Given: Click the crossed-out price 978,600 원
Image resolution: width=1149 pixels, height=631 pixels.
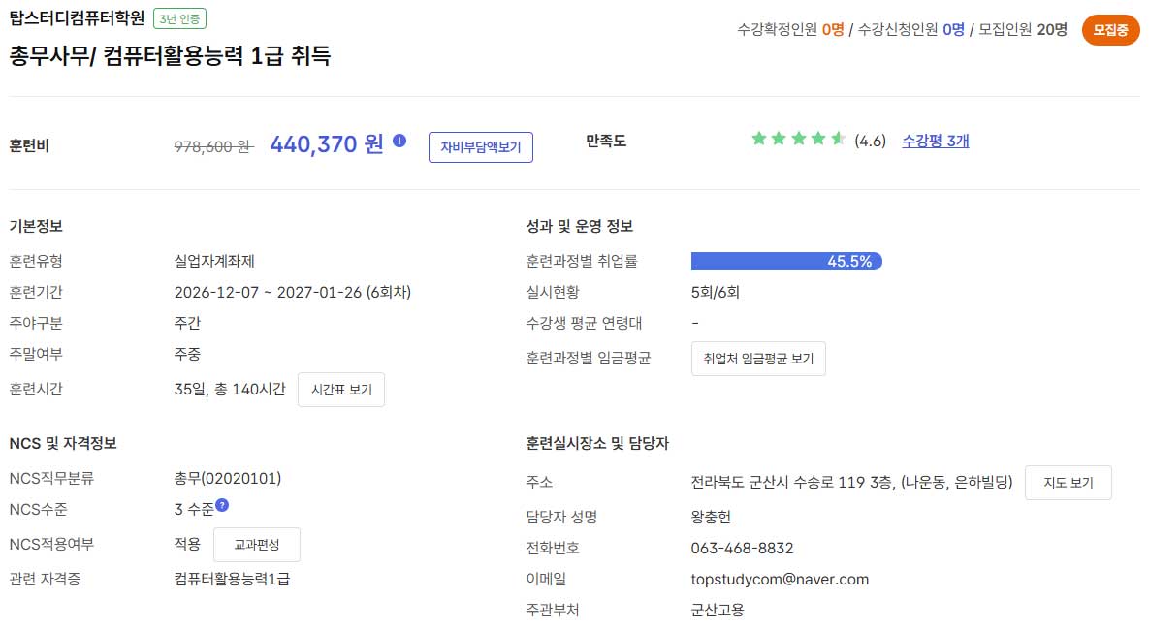Looking at the screenshot, I should pyautogui.click(x=213, y=146).
